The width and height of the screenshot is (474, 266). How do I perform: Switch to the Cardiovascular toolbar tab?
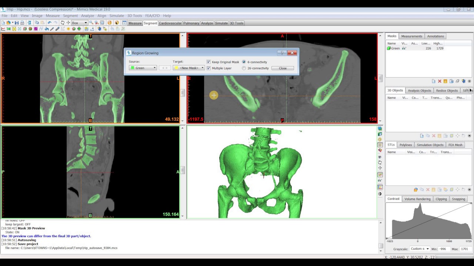(170, 23)
